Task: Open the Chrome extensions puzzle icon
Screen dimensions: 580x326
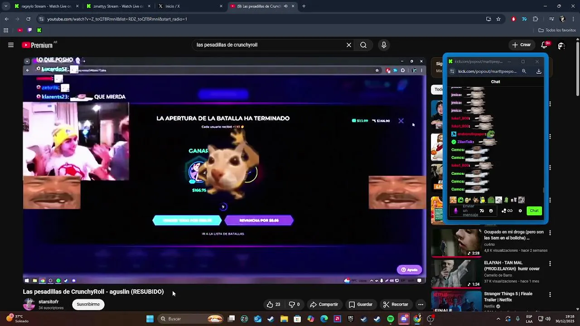Action: (x=536, y=19)
